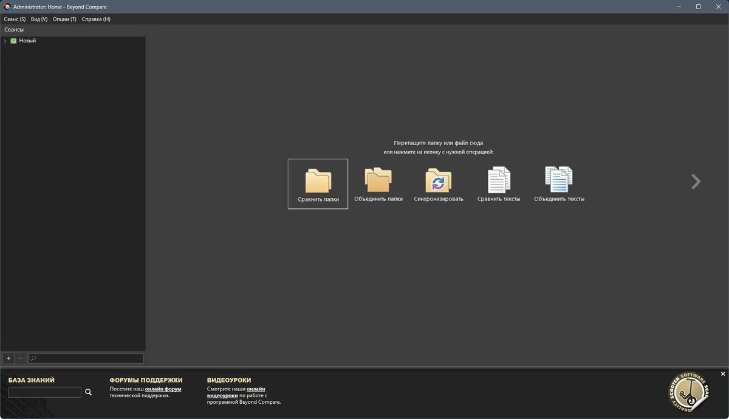
Task: Follow the онлайн форум link
Action: 163,389
